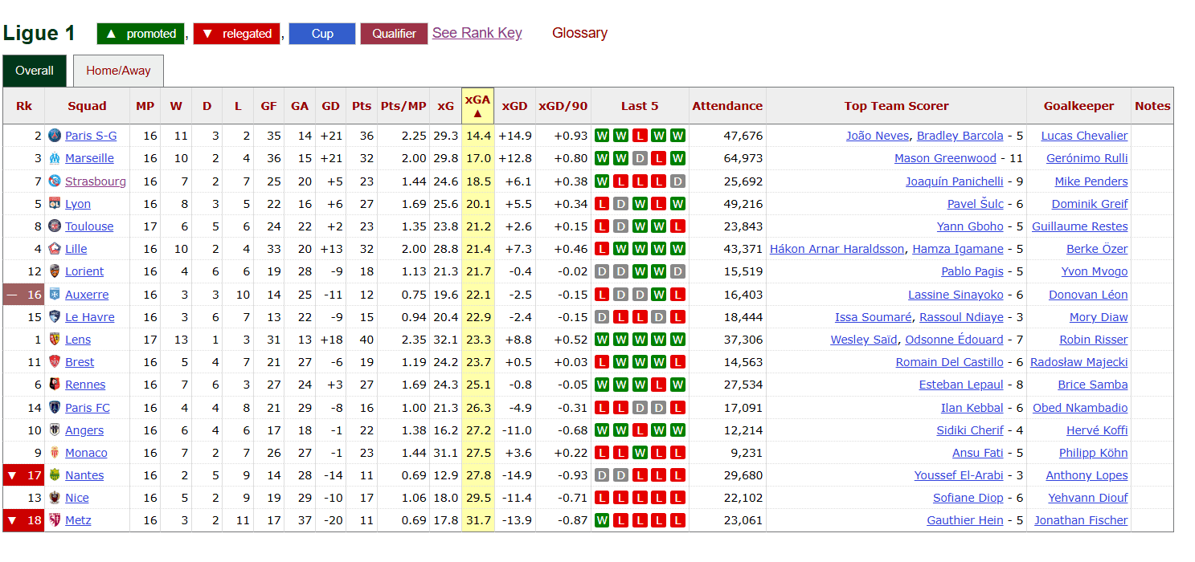Click the Marseille club crest icon
Screen dimensions: 1195x562
pyautogui.click(x=55, y=158)
